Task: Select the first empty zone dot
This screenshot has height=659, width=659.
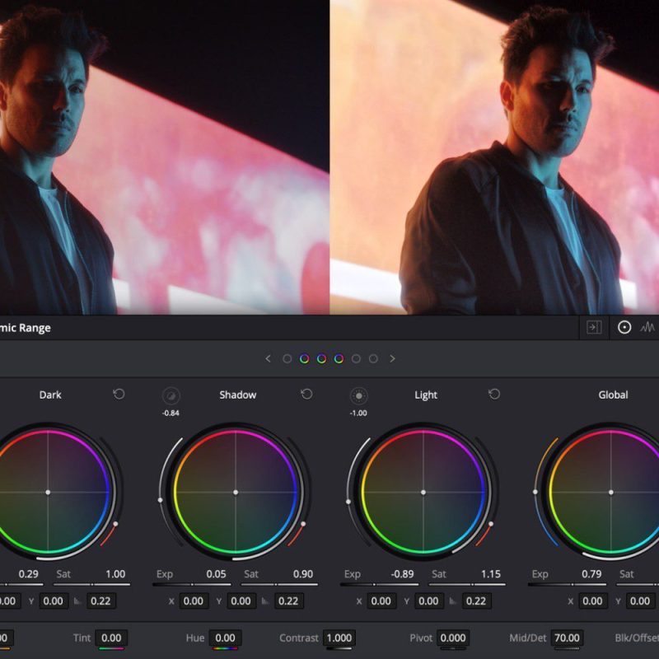Action: pos(287,358)
